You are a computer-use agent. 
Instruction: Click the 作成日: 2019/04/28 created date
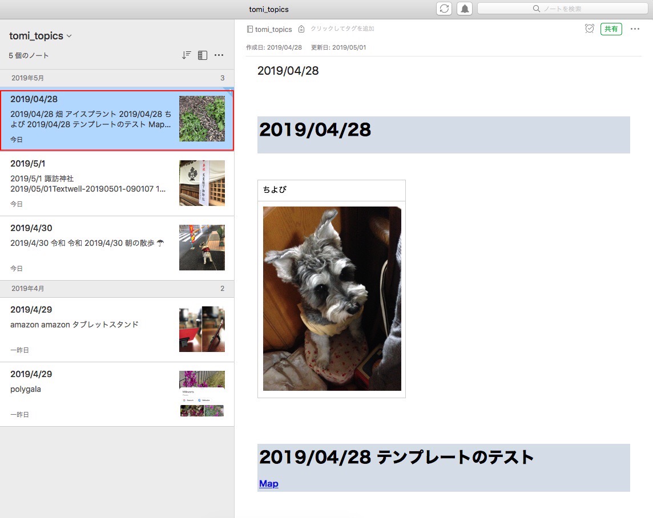coord(273,47)
